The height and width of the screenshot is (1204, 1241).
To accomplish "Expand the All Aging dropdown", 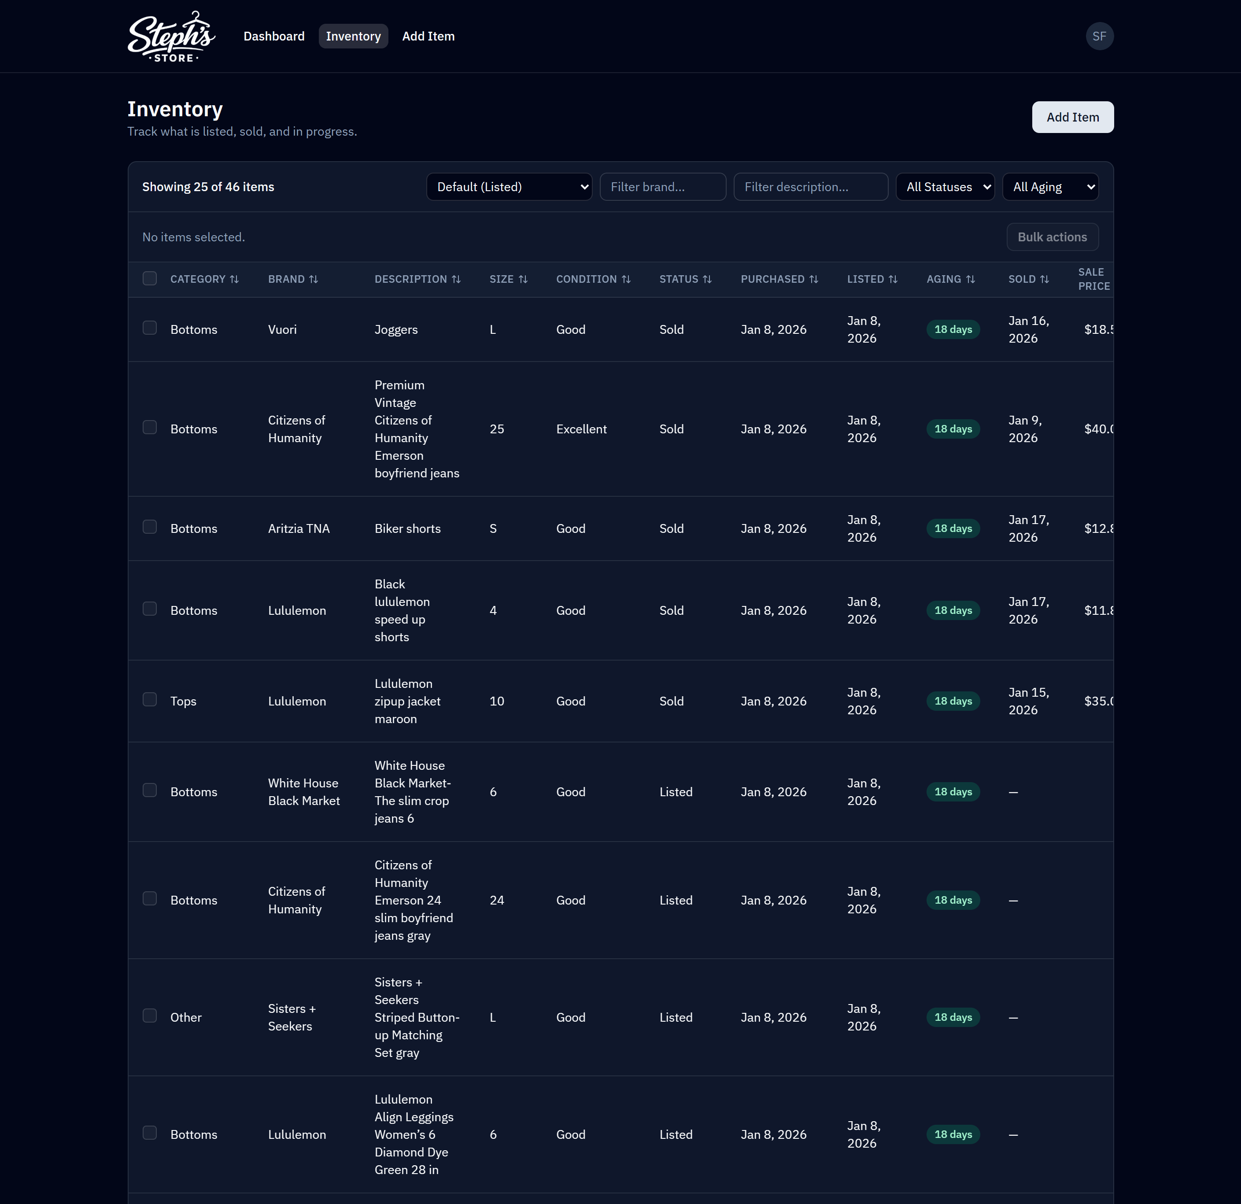I will tap(1050, 187).
